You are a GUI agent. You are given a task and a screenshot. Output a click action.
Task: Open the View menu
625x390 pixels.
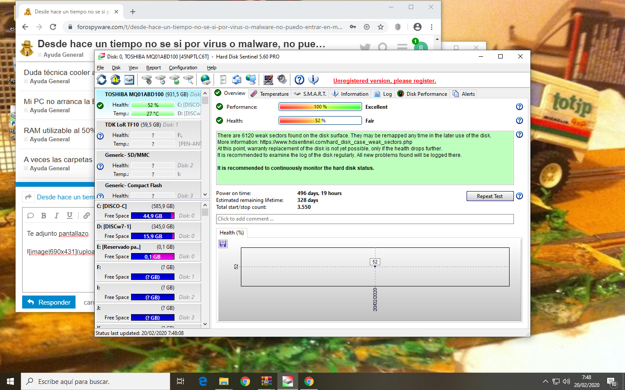tap(133, 68)
